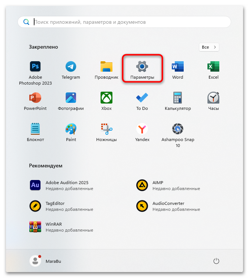Open PowerPoint pinned app
The image size is (249, 278).
(35, 98)
